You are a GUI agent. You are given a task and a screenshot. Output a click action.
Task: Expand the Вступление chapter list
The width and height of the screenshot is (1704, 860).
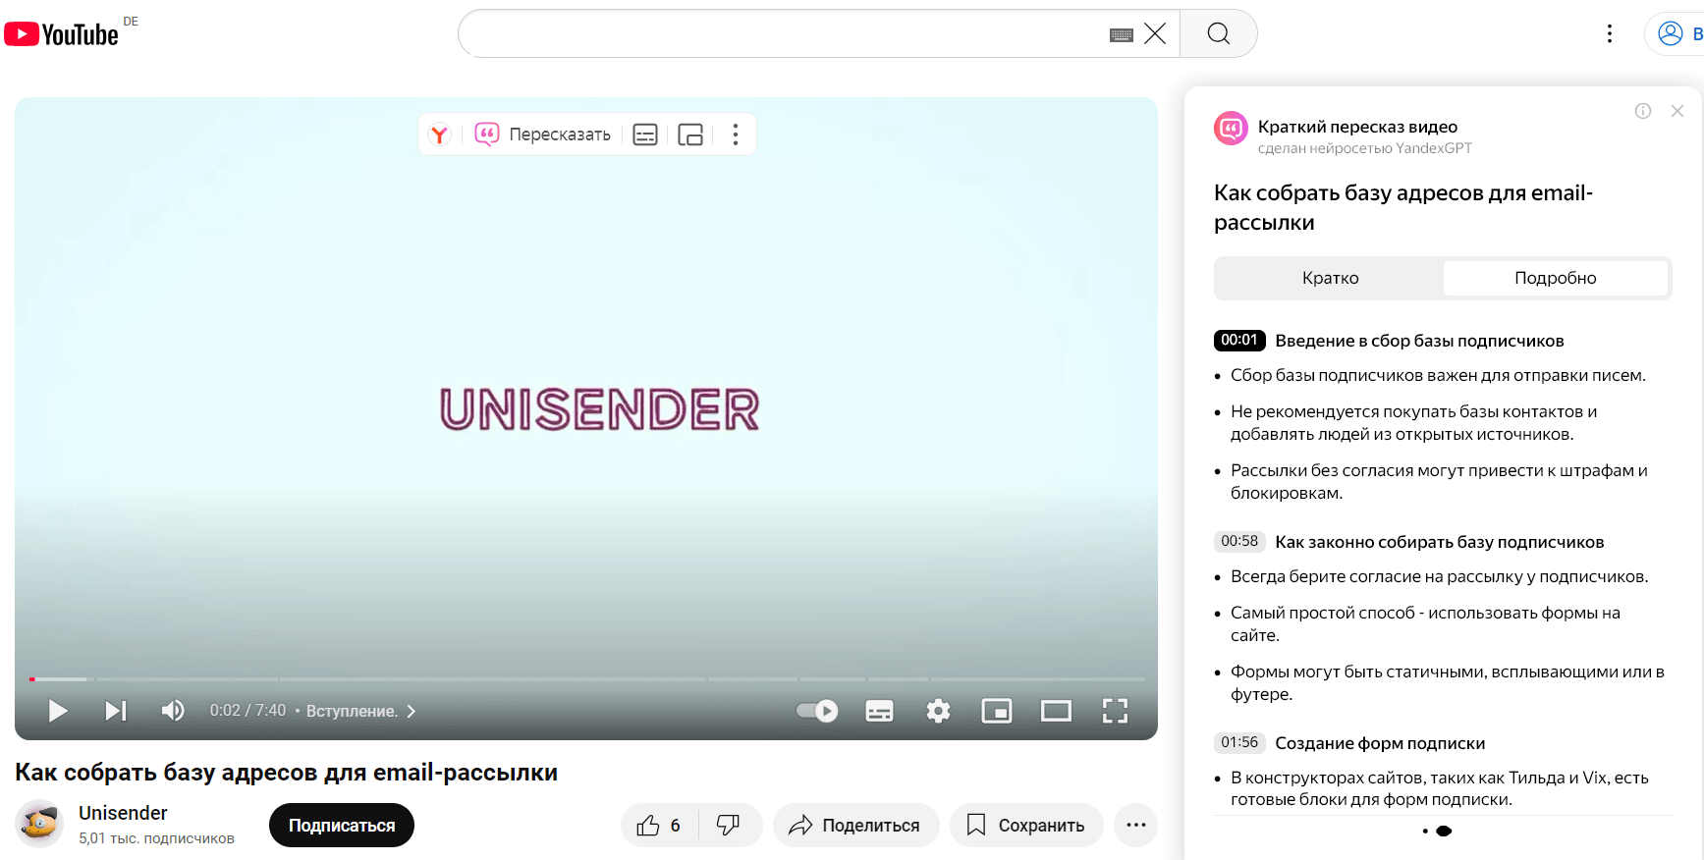360,711
